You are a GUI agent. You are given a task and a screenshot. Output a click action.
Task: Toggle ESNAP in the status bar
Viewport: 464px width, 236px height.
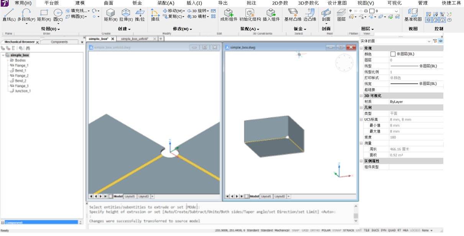coord(337,231)
